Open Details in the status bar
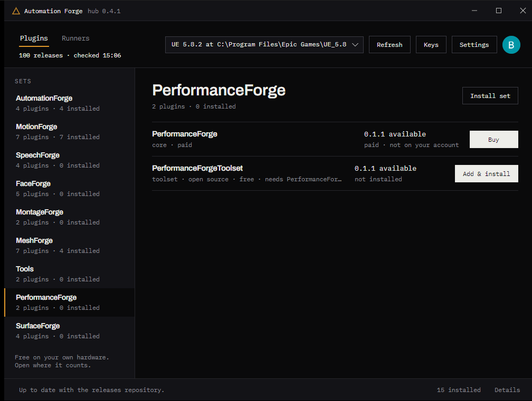The height and width of the screenshot is (401, 532). [507, 390]
